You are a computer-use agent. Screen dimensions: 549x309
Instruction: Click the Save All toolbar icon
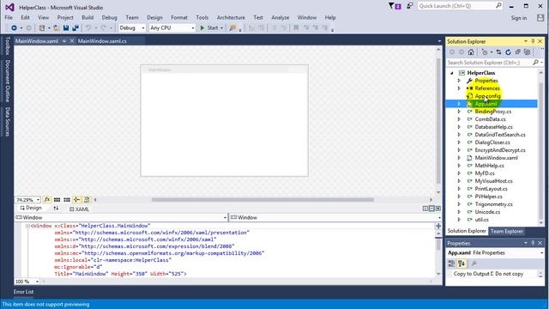pos(75,27)
